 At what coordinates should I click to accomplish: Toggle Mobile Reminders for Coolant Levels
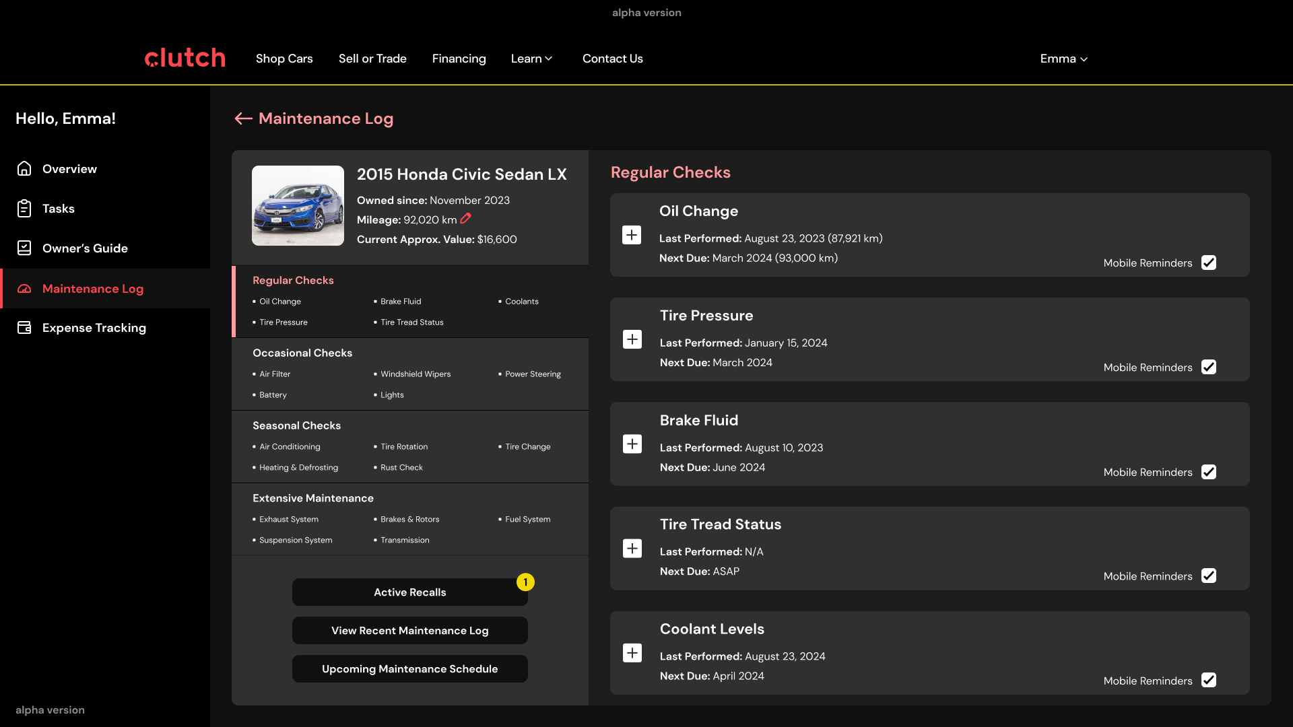pyautogui.click(x=1209, y=680)
